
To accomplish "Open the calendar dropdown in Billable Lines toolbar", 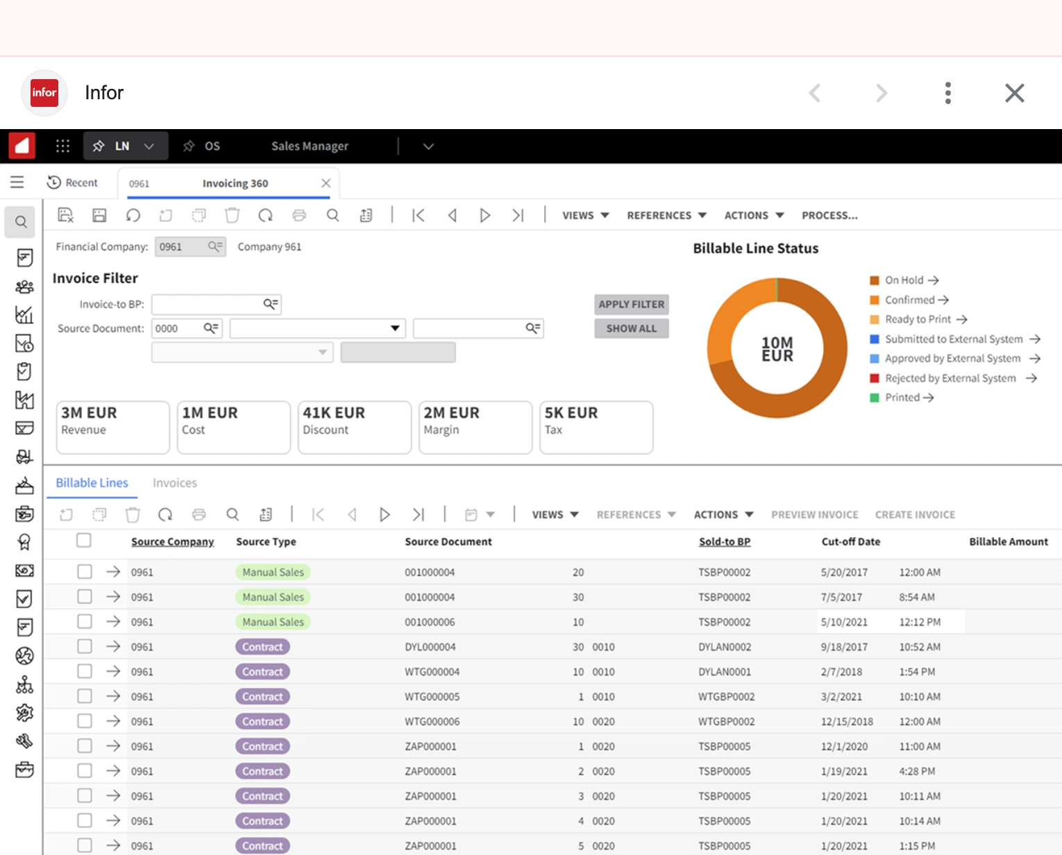I will coord(480,514).
